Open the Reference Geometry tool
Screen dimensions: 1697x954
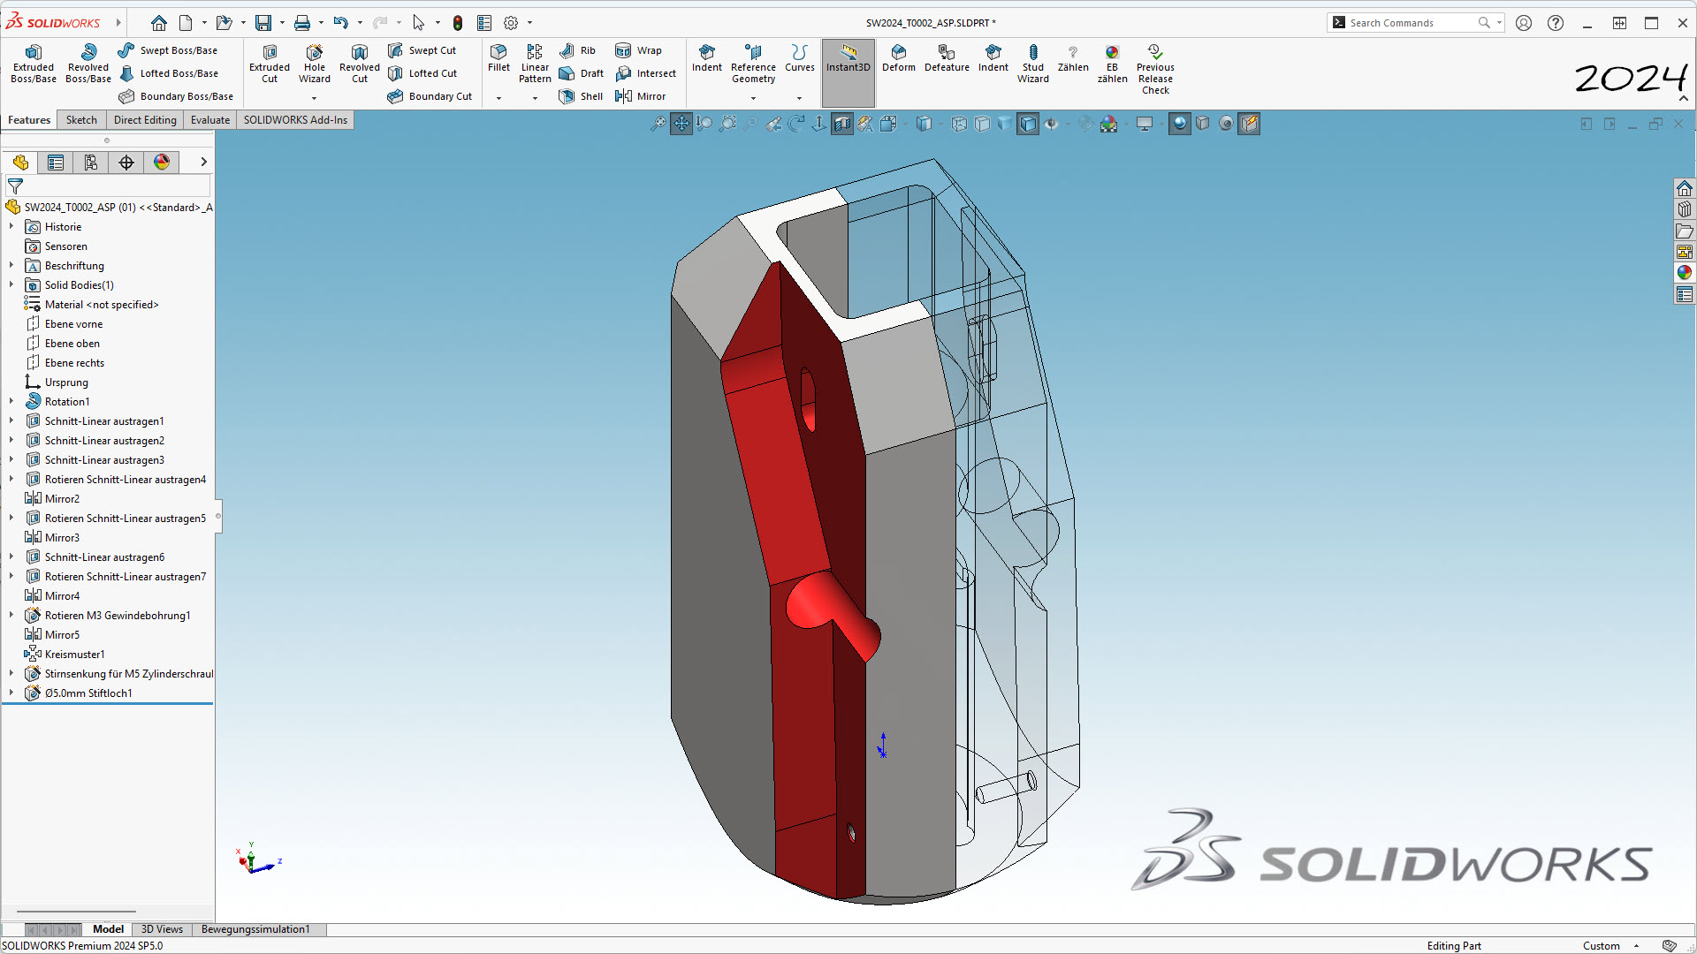click(x=753, y=64)
